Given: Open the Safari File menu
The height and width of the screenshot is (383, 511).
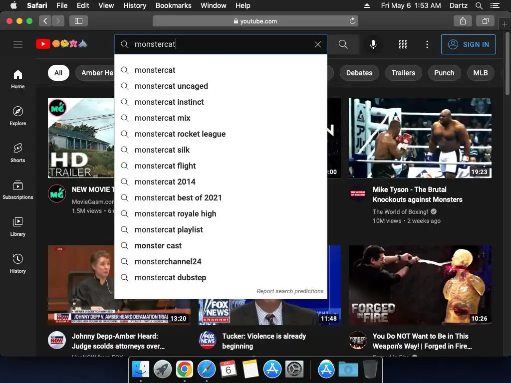Looking at the screenshot, I should coord(61,5).
